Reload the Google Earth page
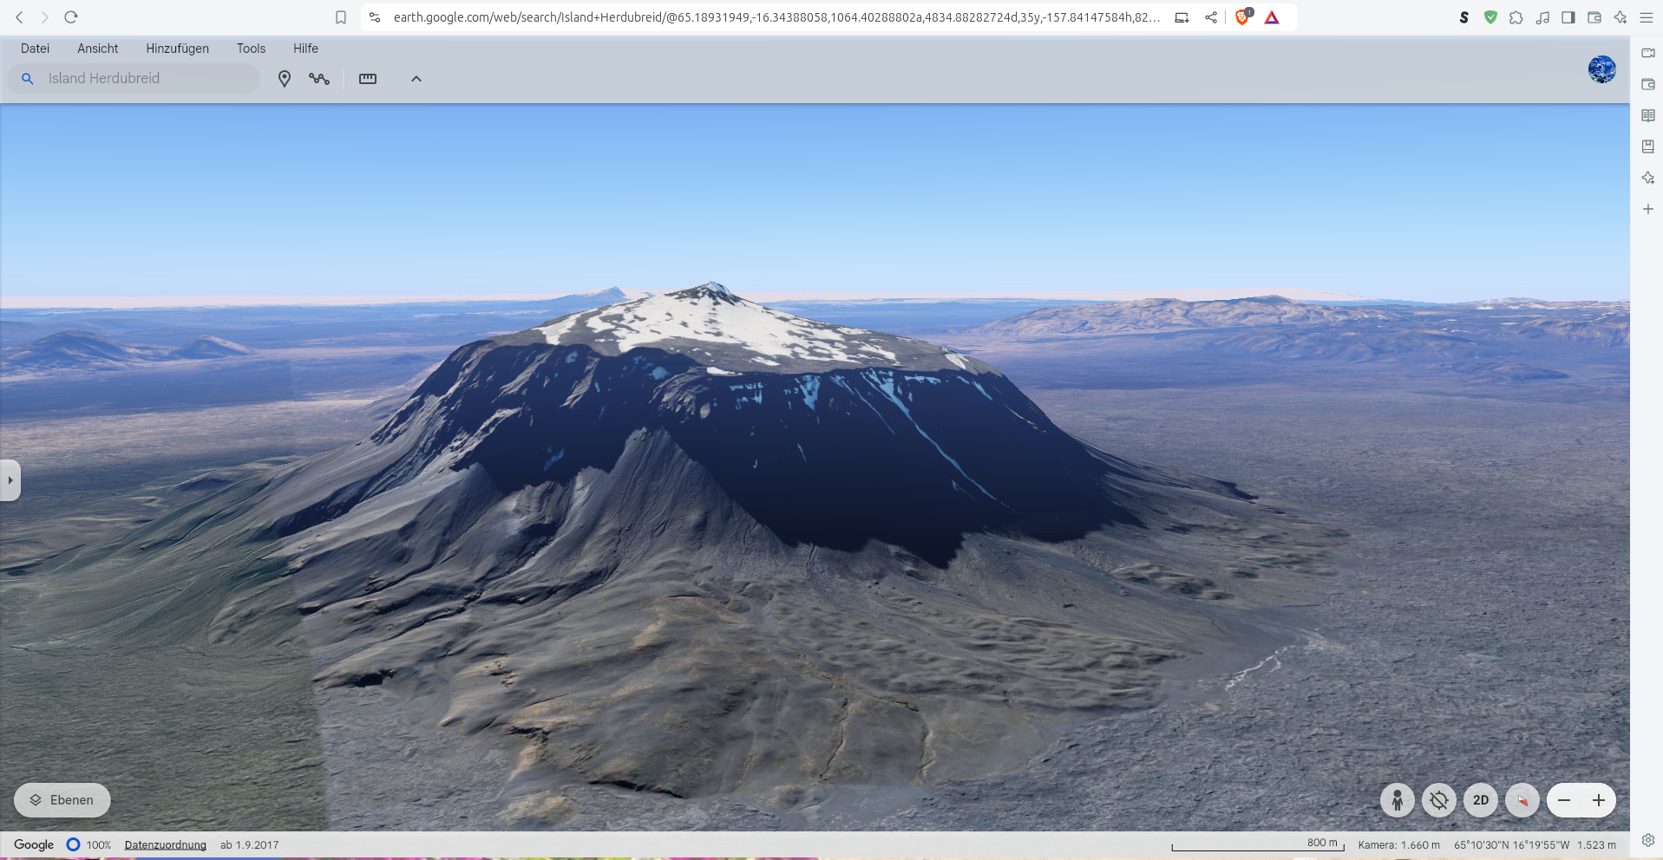The width and height of the screenshot is (1663, 860). (x=71, y=17)
